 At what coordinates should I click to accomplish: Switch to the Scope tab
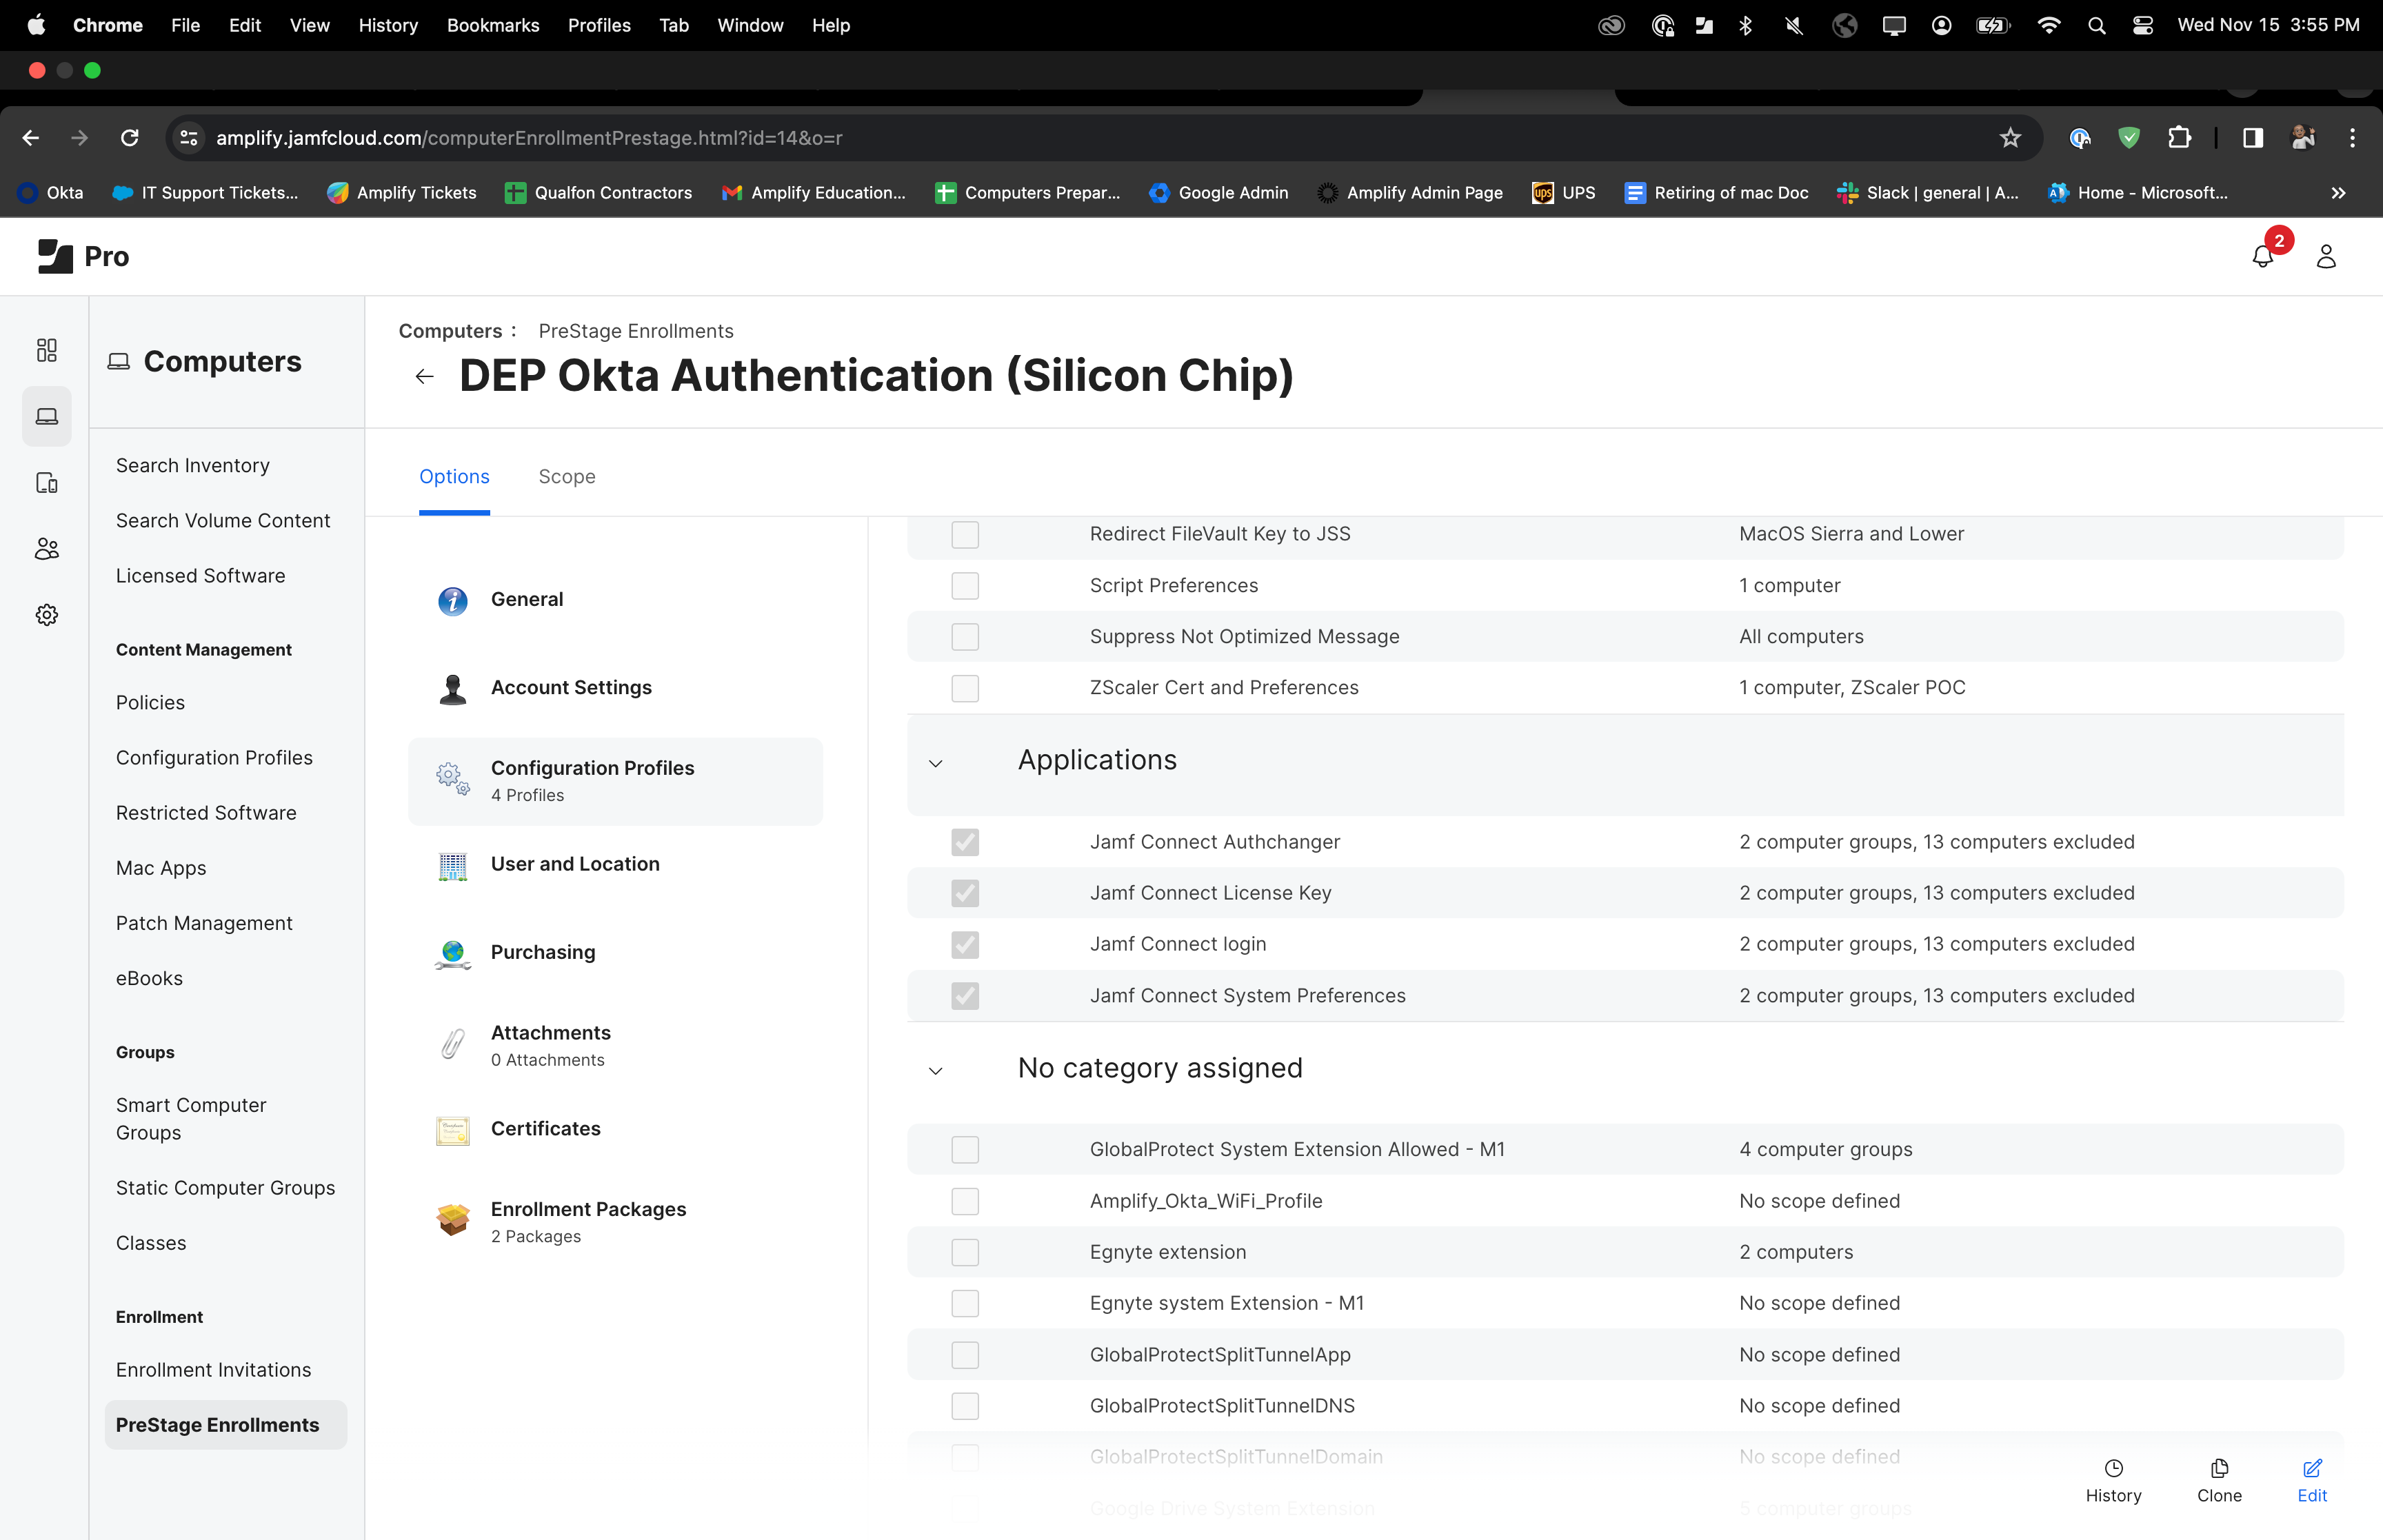(566, 477)
